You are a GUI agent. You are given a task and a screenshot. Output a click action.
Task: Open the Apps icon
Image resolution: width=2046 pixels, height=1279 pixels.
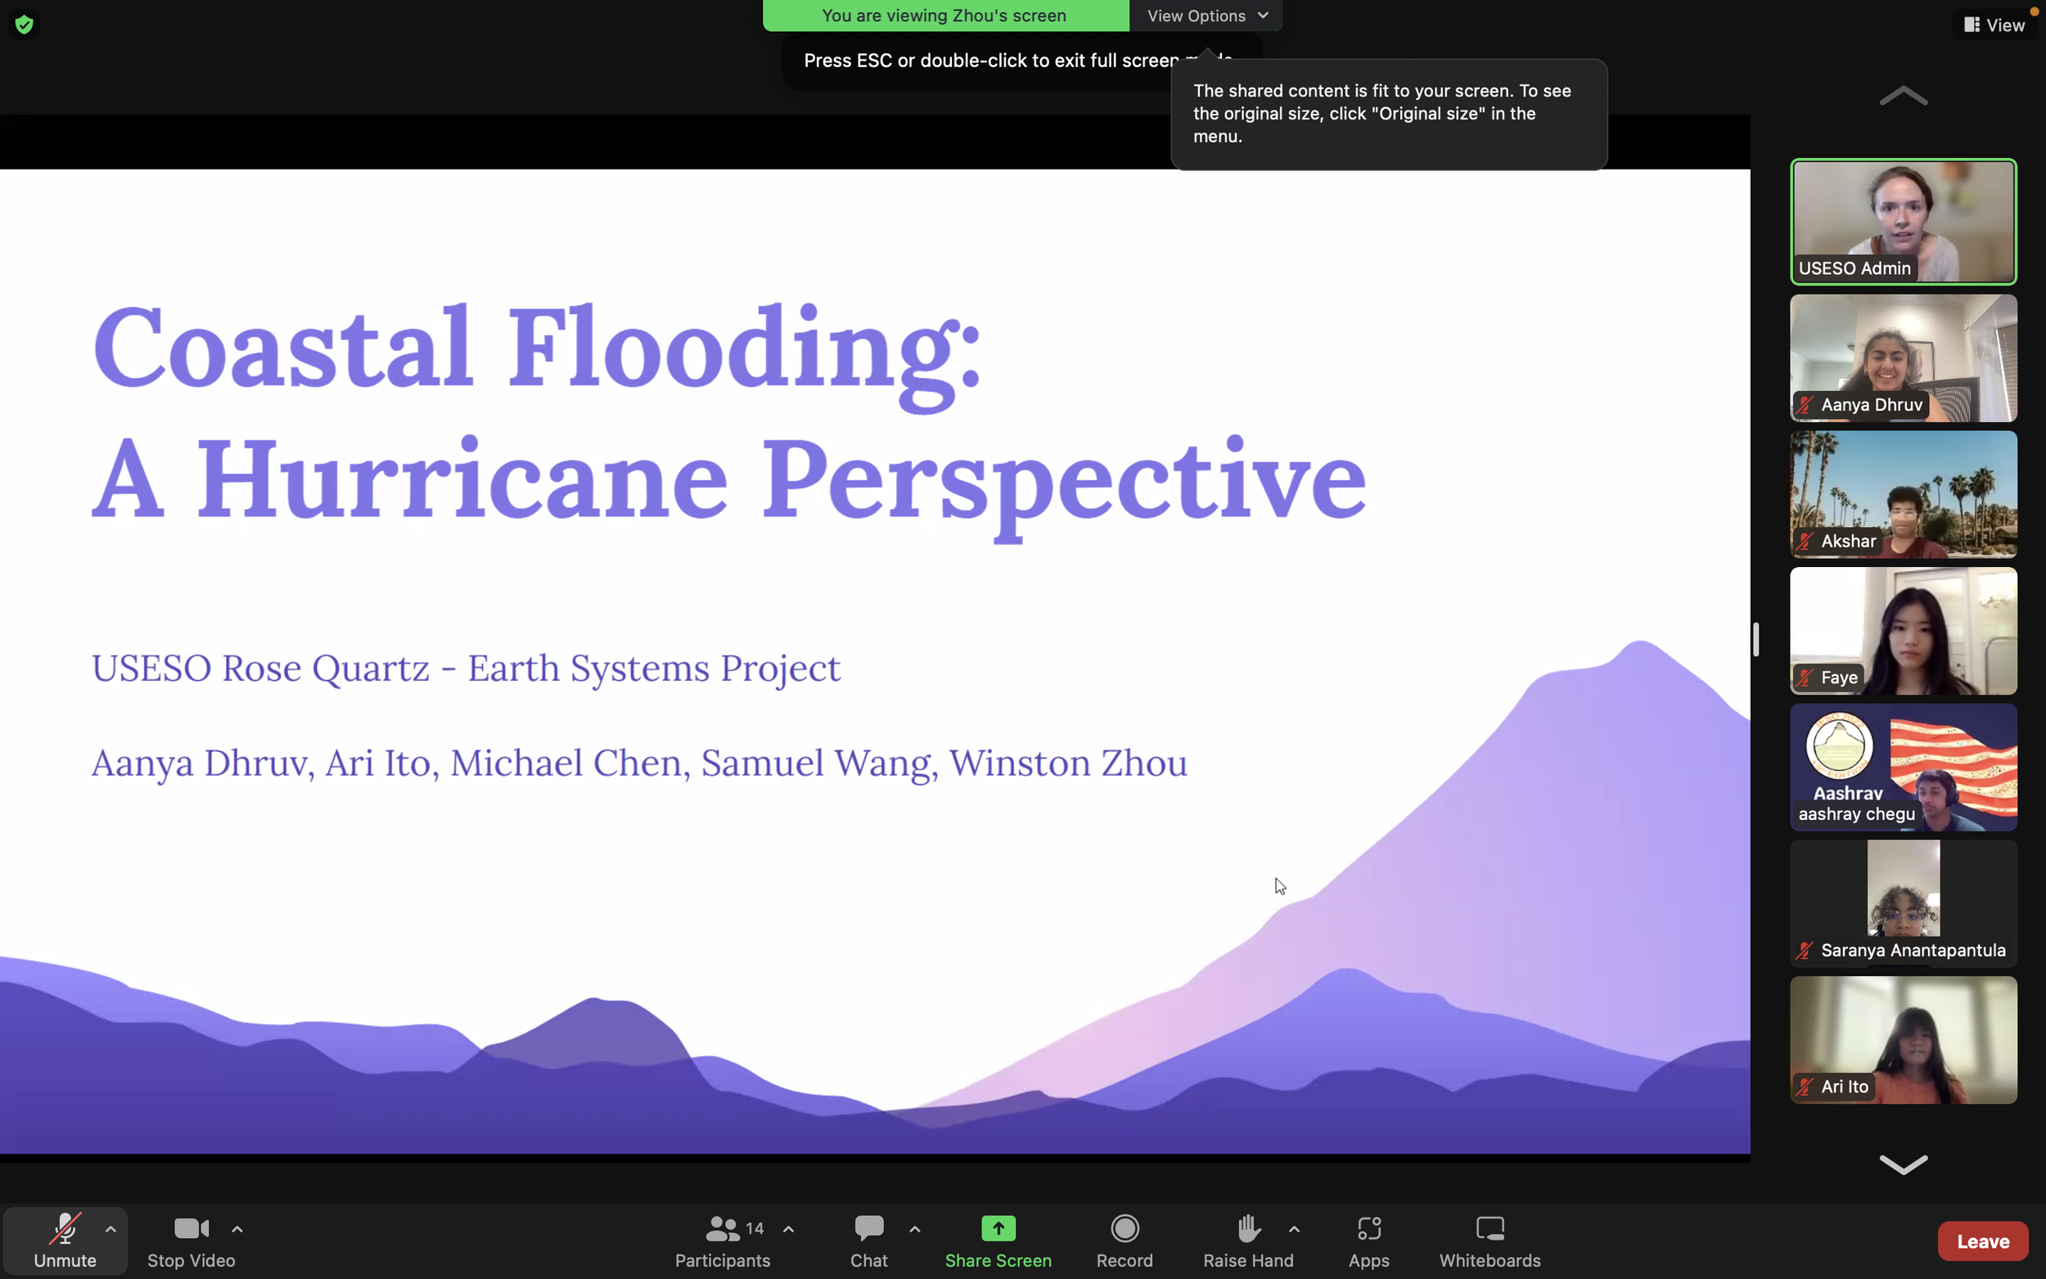(x=1368, y=1228)
